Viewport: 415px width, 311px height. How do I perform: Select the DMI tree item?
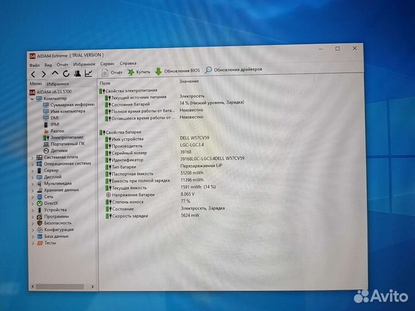coord(51,117)
